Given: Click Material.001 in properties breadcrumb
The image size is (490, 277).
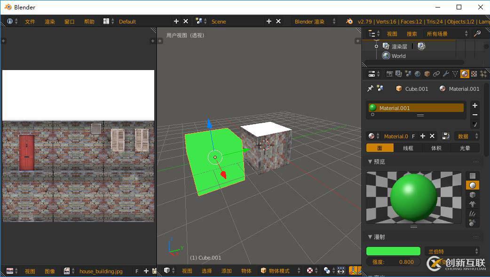Looking at the screenshot, I should click(459, 89).
